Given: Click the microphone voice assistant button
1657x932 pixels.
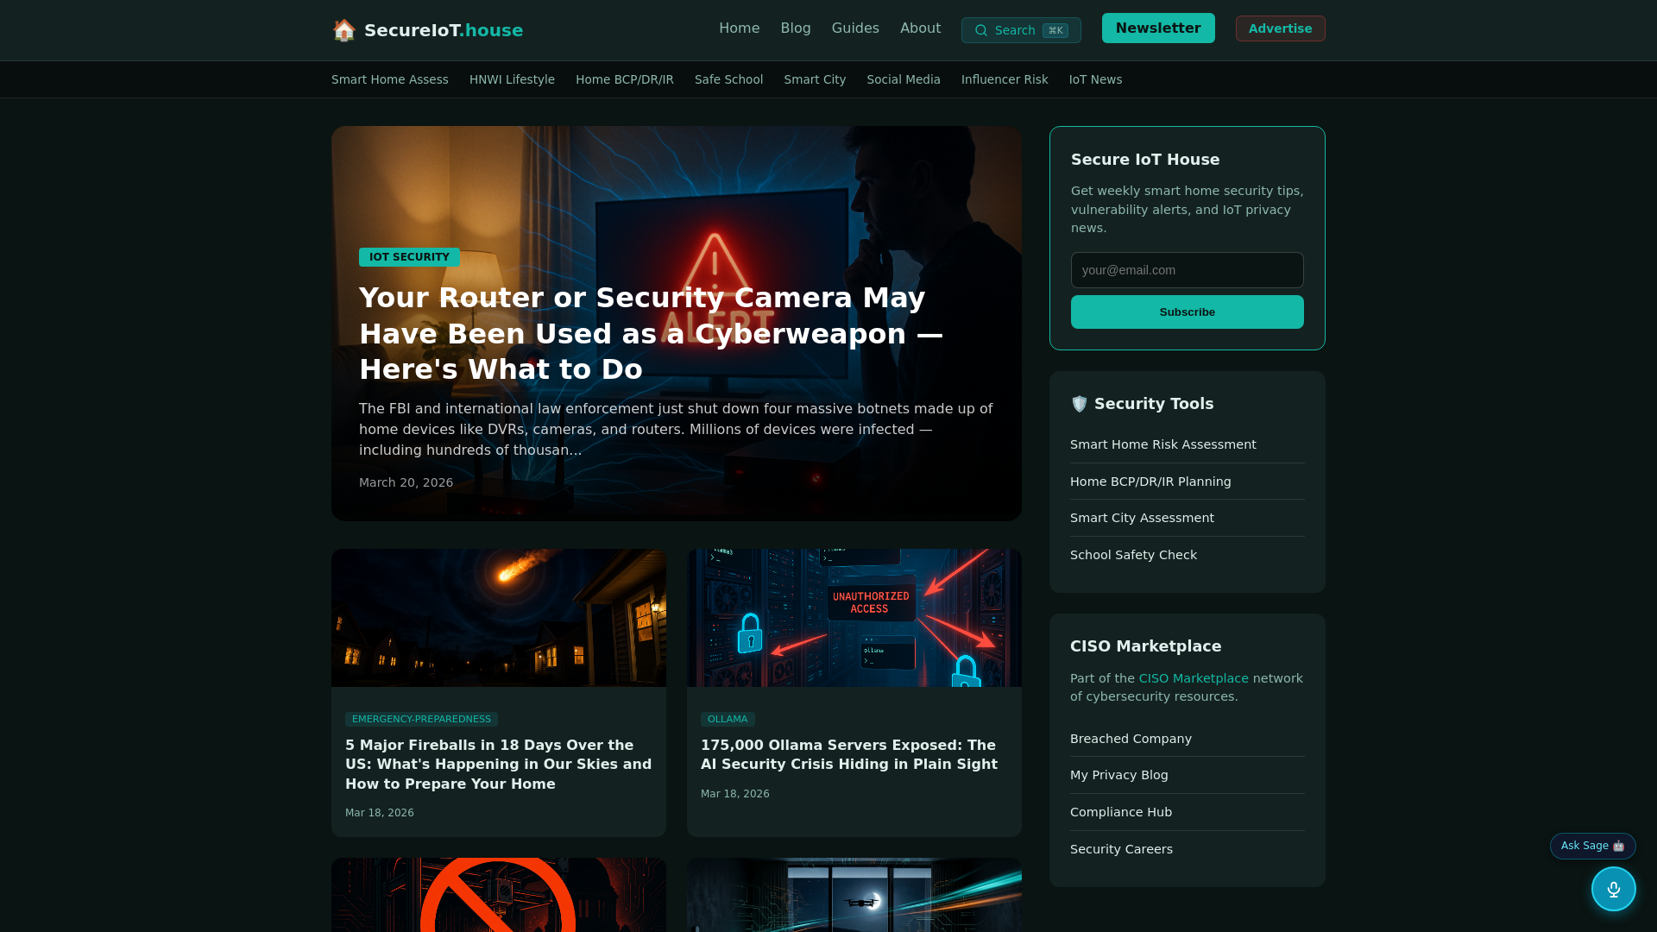Looking at the screenshot, I should (x=1613, y=889).
